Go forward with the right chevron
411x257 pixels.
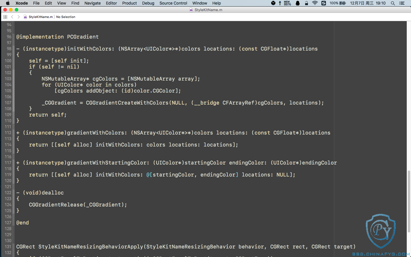tap(19, 17)
